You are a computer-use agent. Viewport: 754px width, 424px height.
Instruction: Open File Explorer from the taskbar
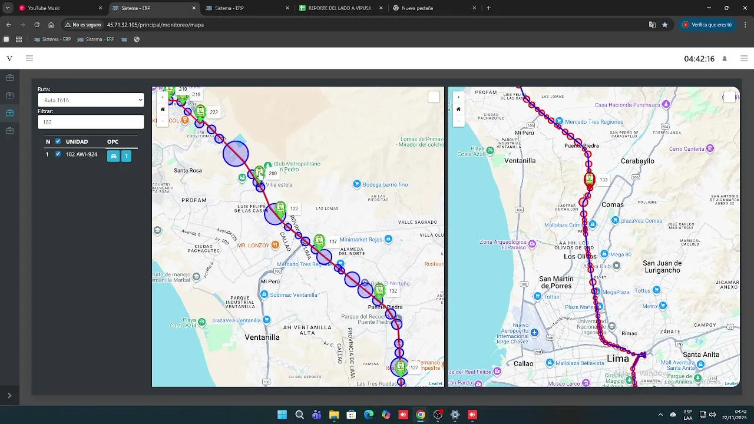point(334,415)
